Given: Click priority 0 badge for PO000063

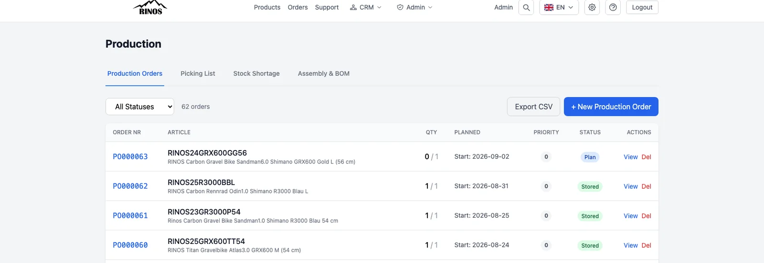Looking at the screenshot, I should [x=546, y=157].
